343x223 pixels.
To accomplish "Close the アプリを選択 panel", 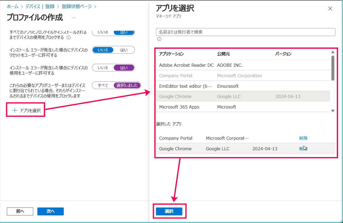I will [330, 9].
